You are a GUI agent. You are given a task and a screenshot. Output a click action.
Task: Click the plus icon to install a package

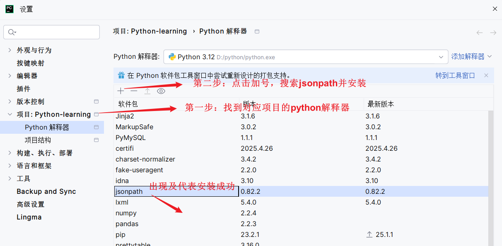click(121, 91)
